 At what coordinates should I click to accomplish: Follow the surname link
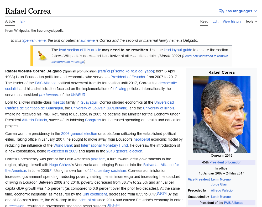click(88, 40)
